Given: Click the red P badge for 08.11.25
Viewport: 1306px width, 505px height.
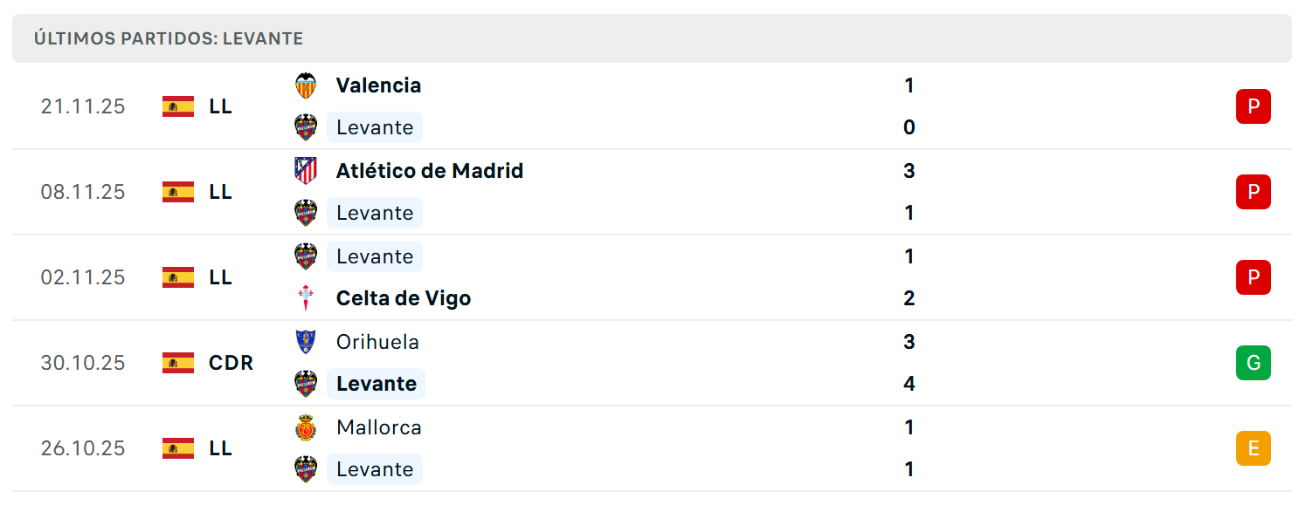Looking at the screenshot, I should tap(1253, 192).
